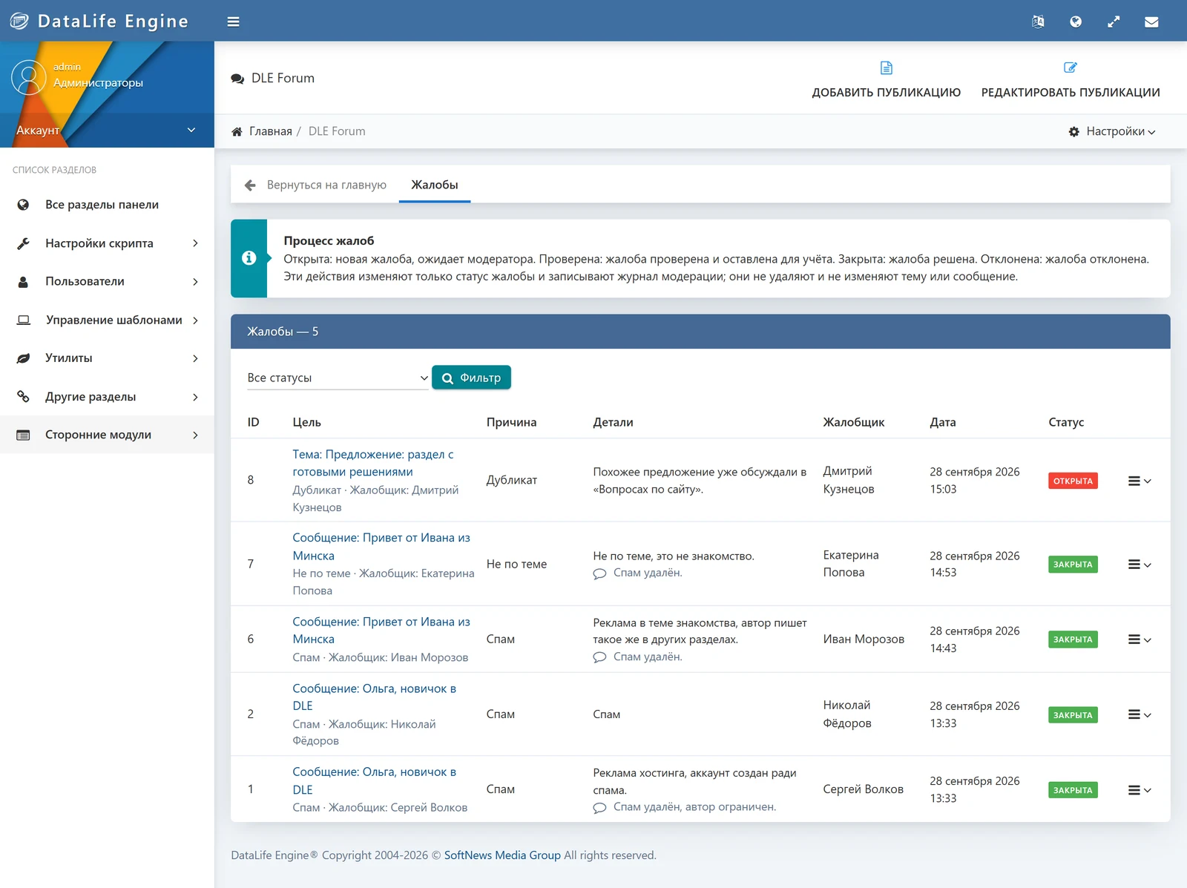Open ДОБАВИТЬ ПУБЛИКАЦИЮ link
The height and width of the screenshot is (888, 1187).
click(886, 80)
